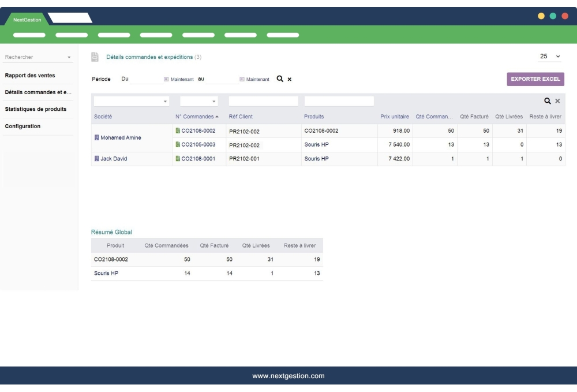Click the order icon next to CO2108-0002
The height and width of the screenshot is (392, 577).
[178, 131]
